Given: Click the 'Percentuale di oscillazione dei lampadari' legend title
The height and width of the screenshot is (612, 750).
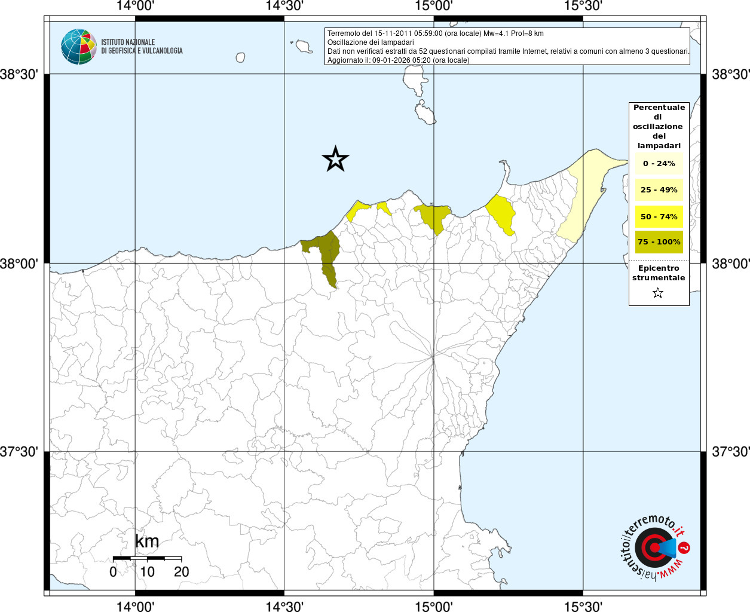Looking at the screenshot, I should click(659, 126).
